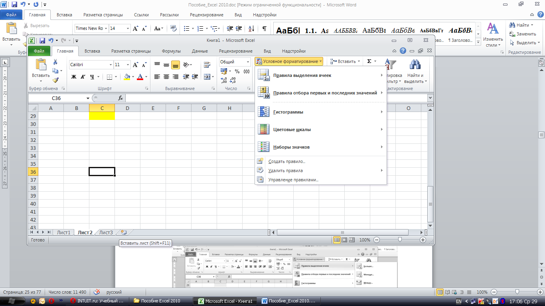
Task: Open Word Изменить стили button
Action: point(493,35)
